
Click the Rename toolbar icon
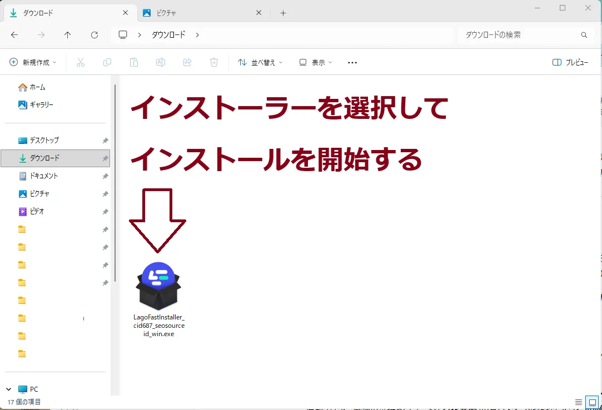161,62
